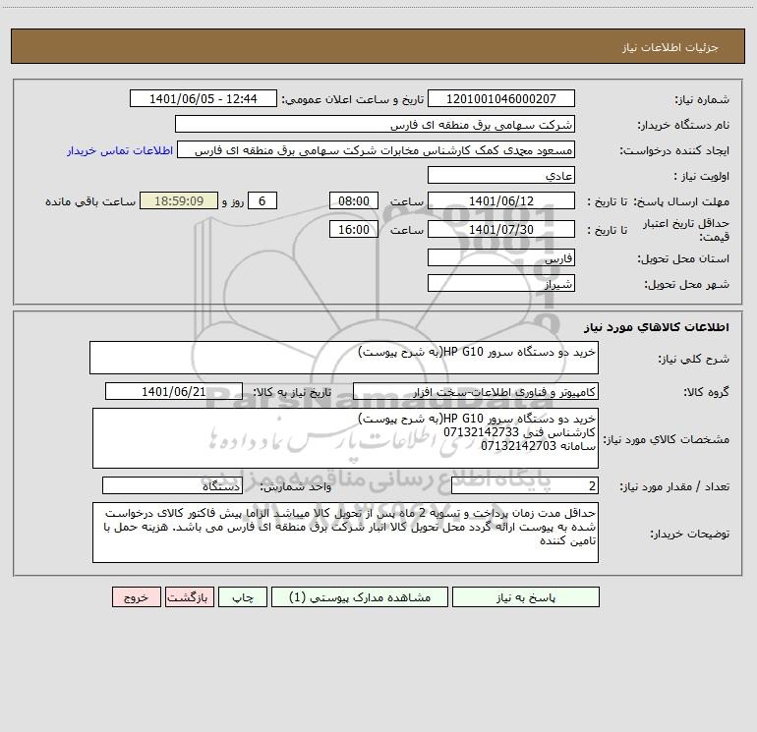Click label 'توضیحات خریدار:'

[690, 534]
